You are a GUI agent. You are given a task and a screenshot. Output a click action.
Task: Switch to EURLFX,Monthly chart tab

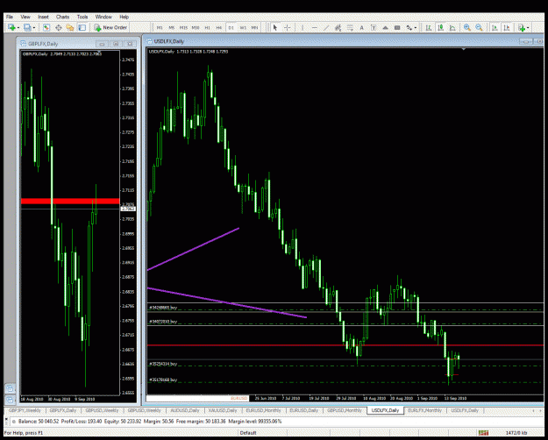tap(425, 410)
